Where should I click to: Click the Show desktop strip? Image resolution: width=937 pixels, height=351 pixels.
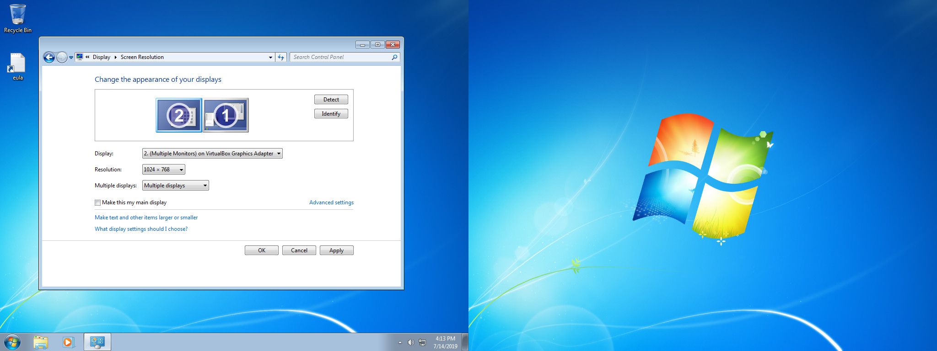click(465, 342)
